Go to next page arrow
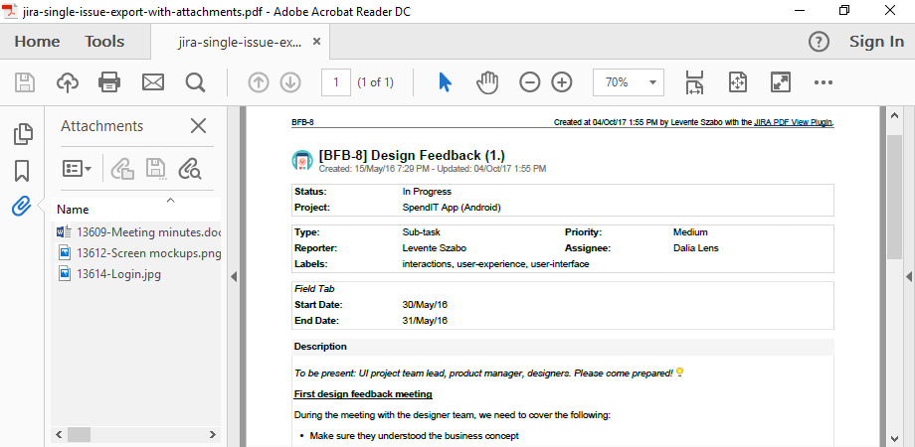The image size is (915, 447). click(290, 82)
